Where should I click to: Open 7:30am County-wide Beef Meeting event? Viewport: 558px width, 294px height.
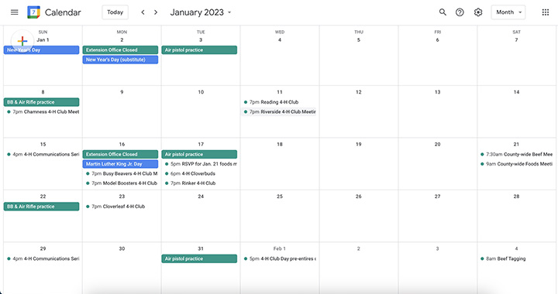516,155
